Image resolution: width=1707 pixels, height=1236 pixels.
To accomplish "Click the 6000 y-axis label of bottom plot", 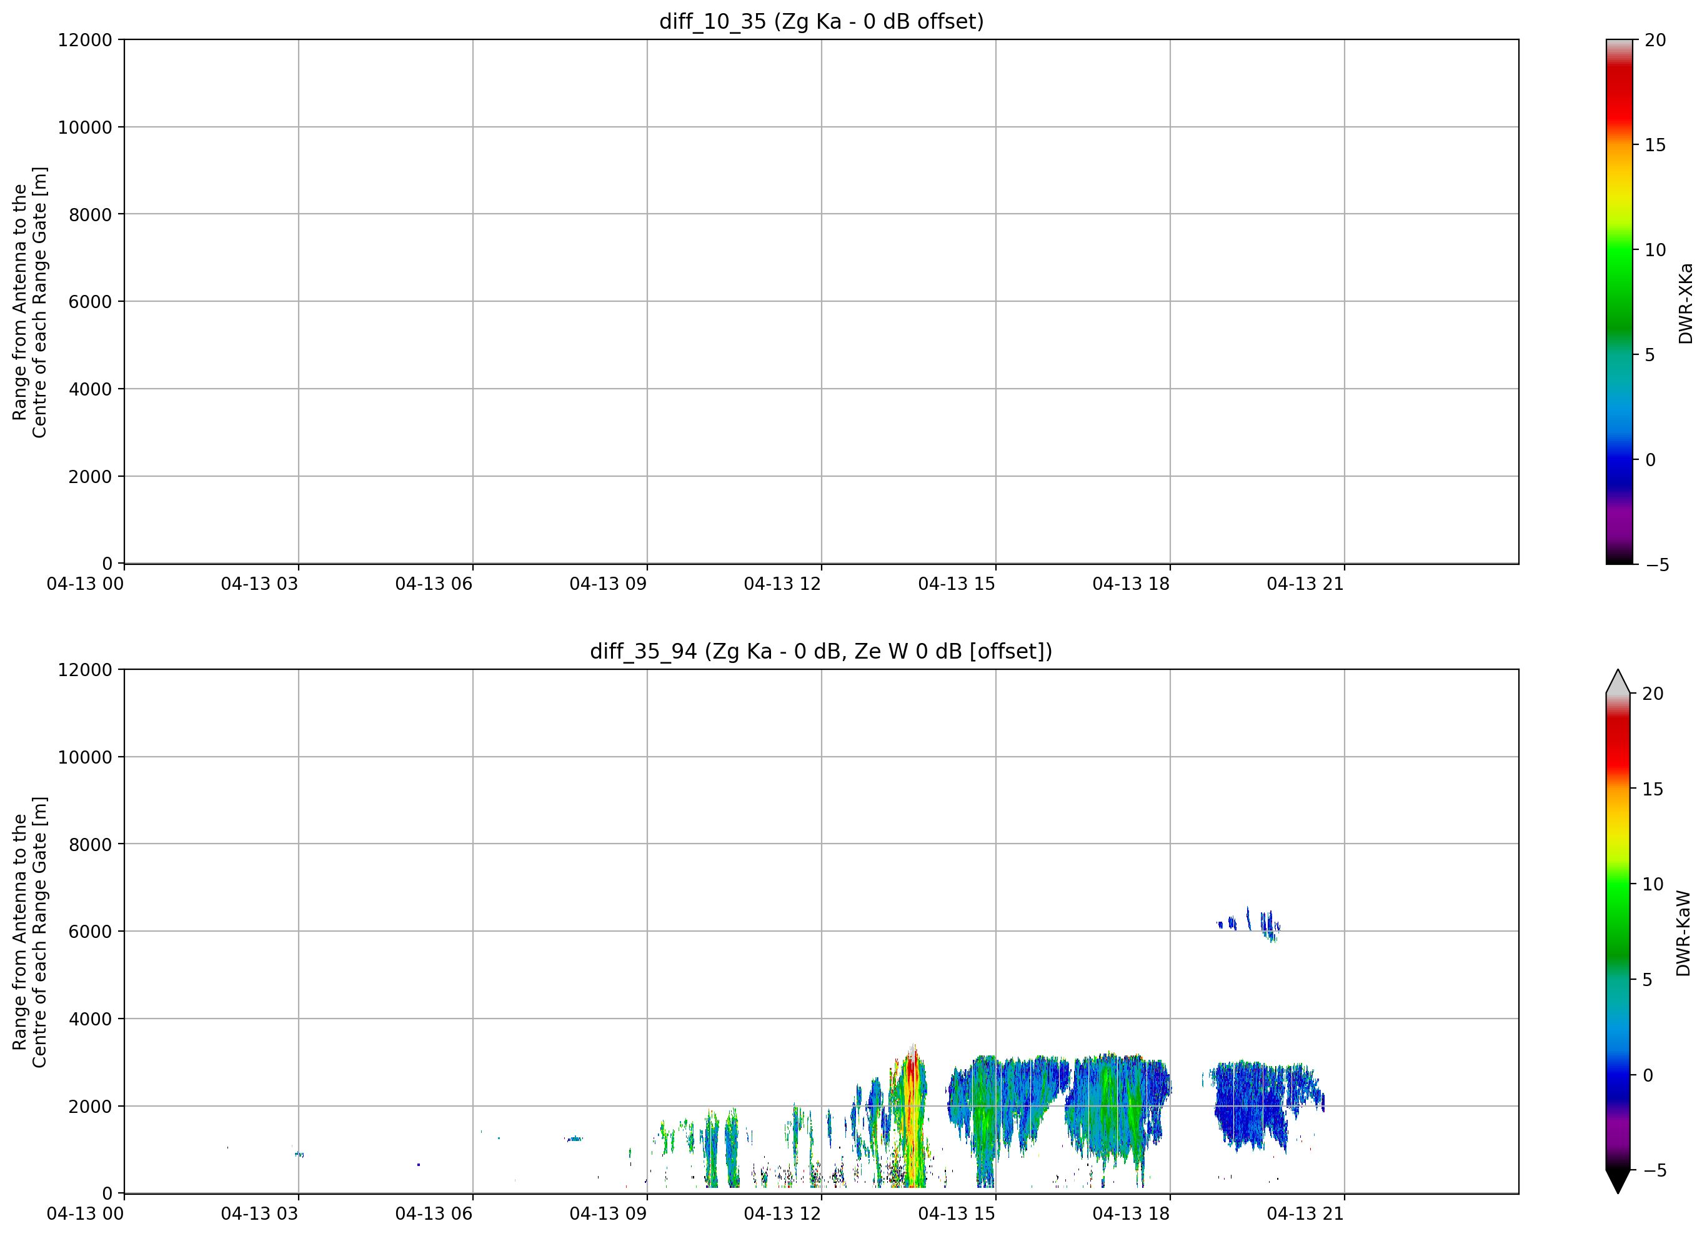I will (x=91, y=932).
